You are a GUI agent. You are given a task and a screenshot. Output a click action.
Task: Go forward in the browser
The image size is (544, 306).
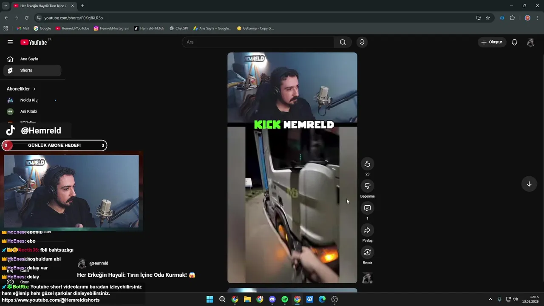pos(16,18)
